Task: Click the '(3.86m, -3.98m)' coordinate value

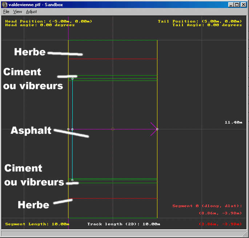Action: click(220, 224)
